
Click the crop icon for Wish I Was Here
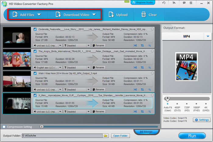[142, 90]
